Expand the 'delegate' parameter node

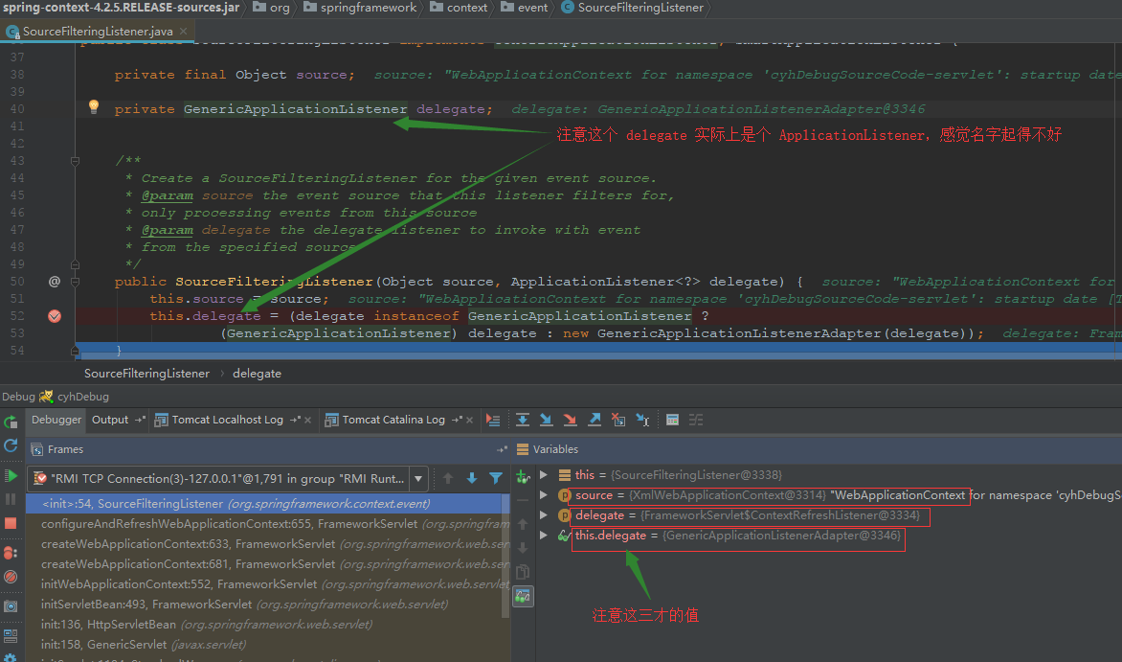(544, 515)
